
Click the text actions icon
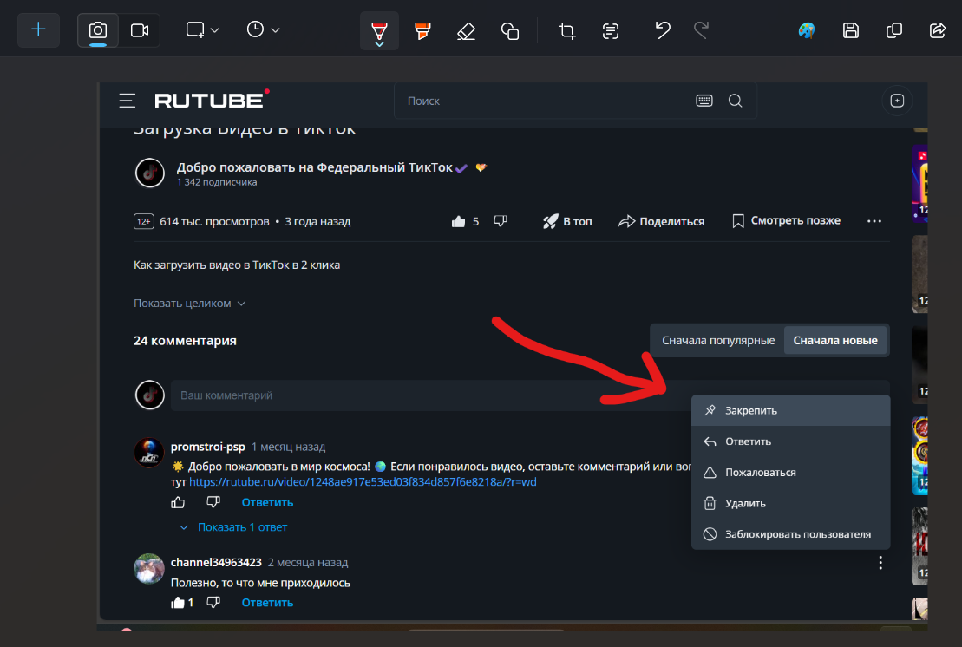click(611, 31)
